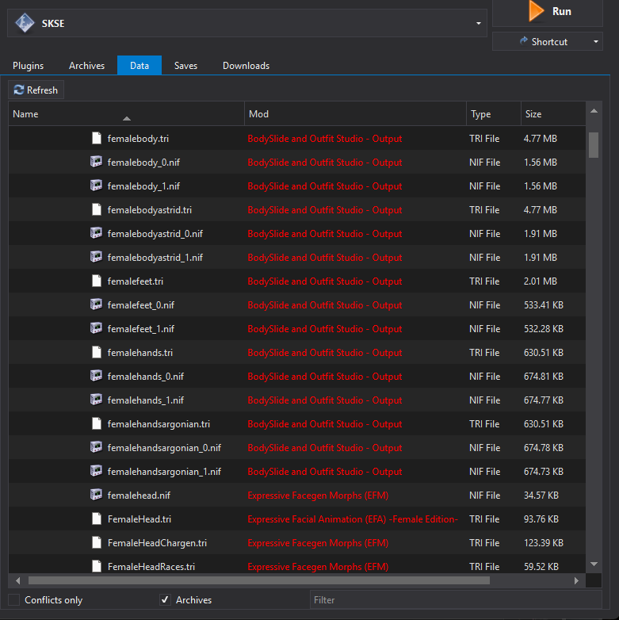Sort by the Name column header
Screen dimensions: 619x620
tap(127, 114)
